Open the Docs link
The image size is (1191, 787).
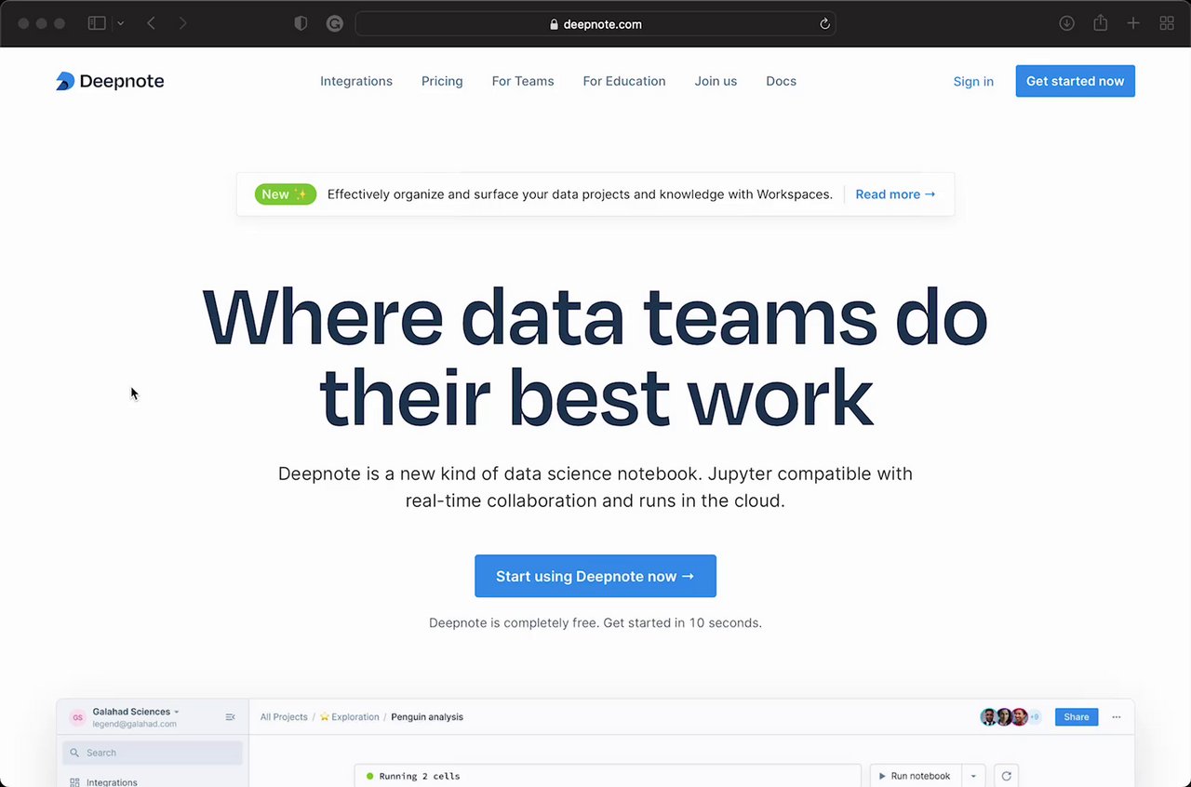[781, 81]
